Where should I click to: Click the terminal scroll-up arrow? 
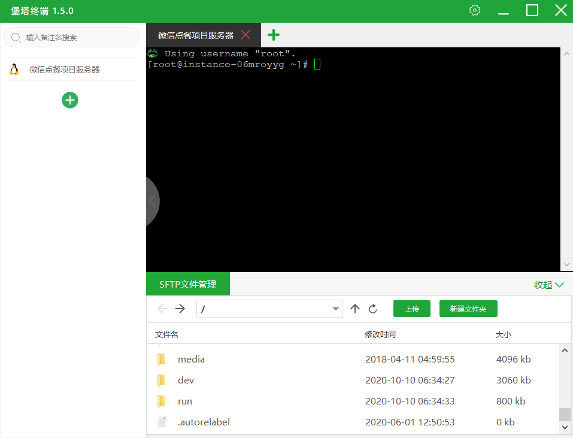tap(566, 54)
